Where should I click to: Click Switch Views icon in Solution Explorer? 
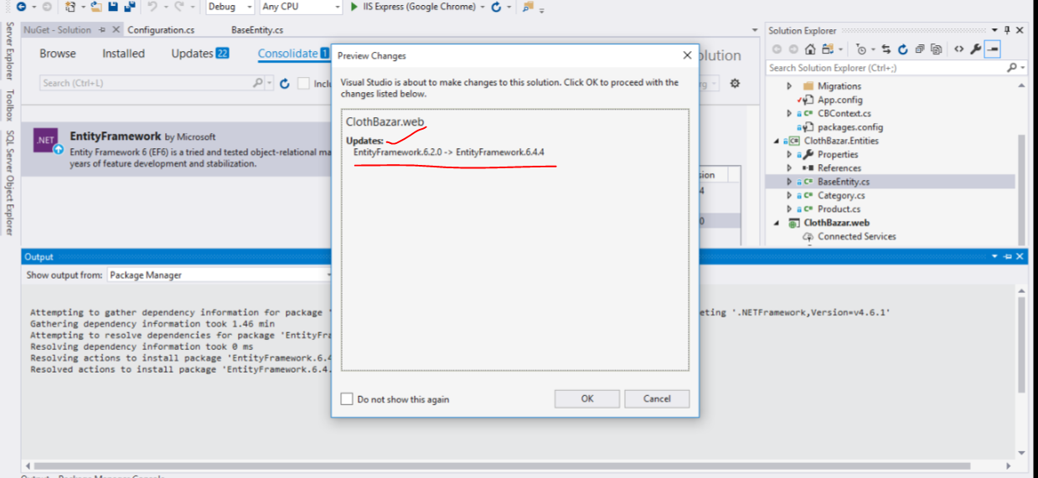pos(828,49)
